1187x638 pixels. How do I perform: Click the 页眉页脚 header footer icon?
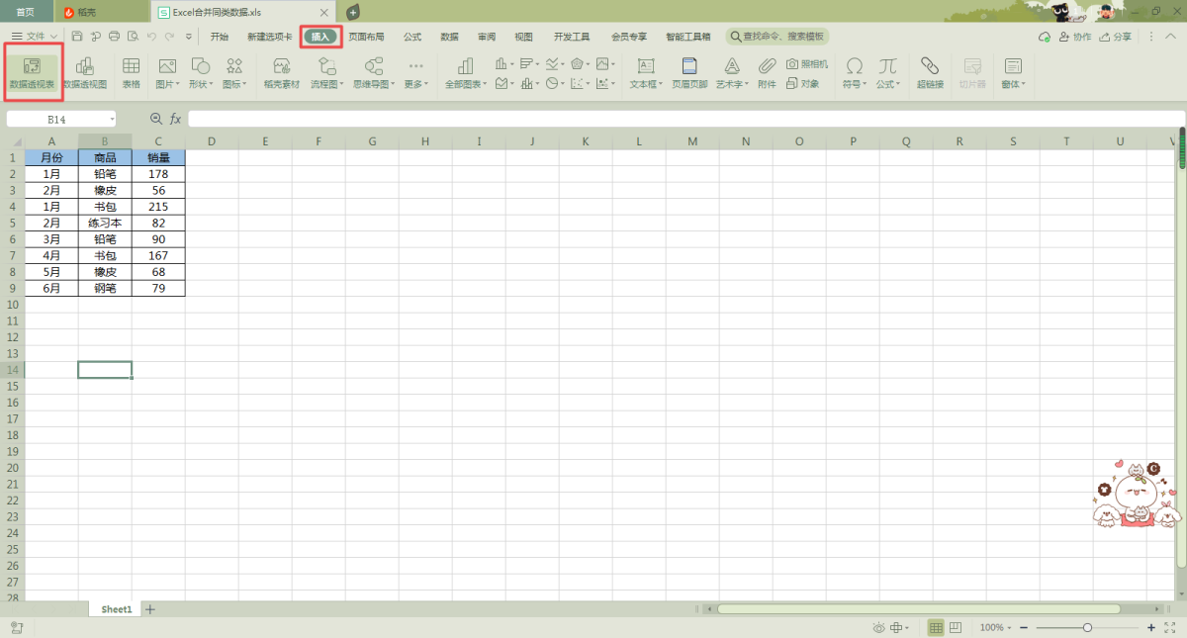click(x=689, y=72)
